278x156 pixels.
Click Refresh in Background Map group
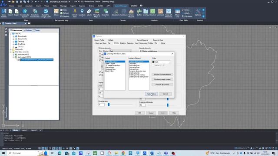tap(65, 13)
